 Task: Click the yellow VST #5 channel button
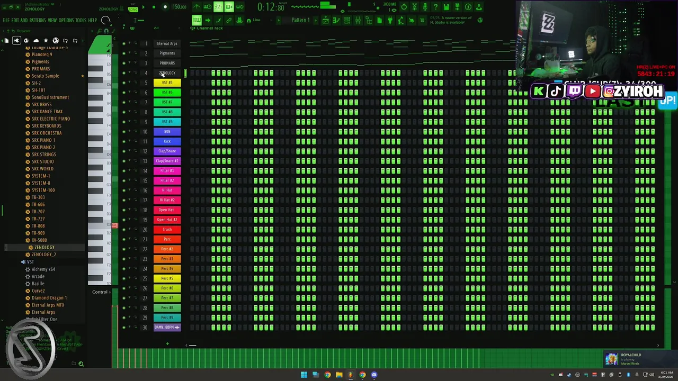point(167,83)
